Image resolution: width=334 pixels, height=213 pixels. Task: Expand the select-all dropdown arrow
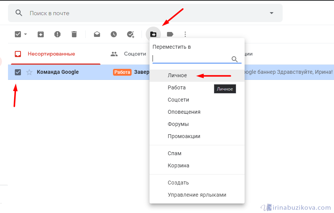pos(25,34)
